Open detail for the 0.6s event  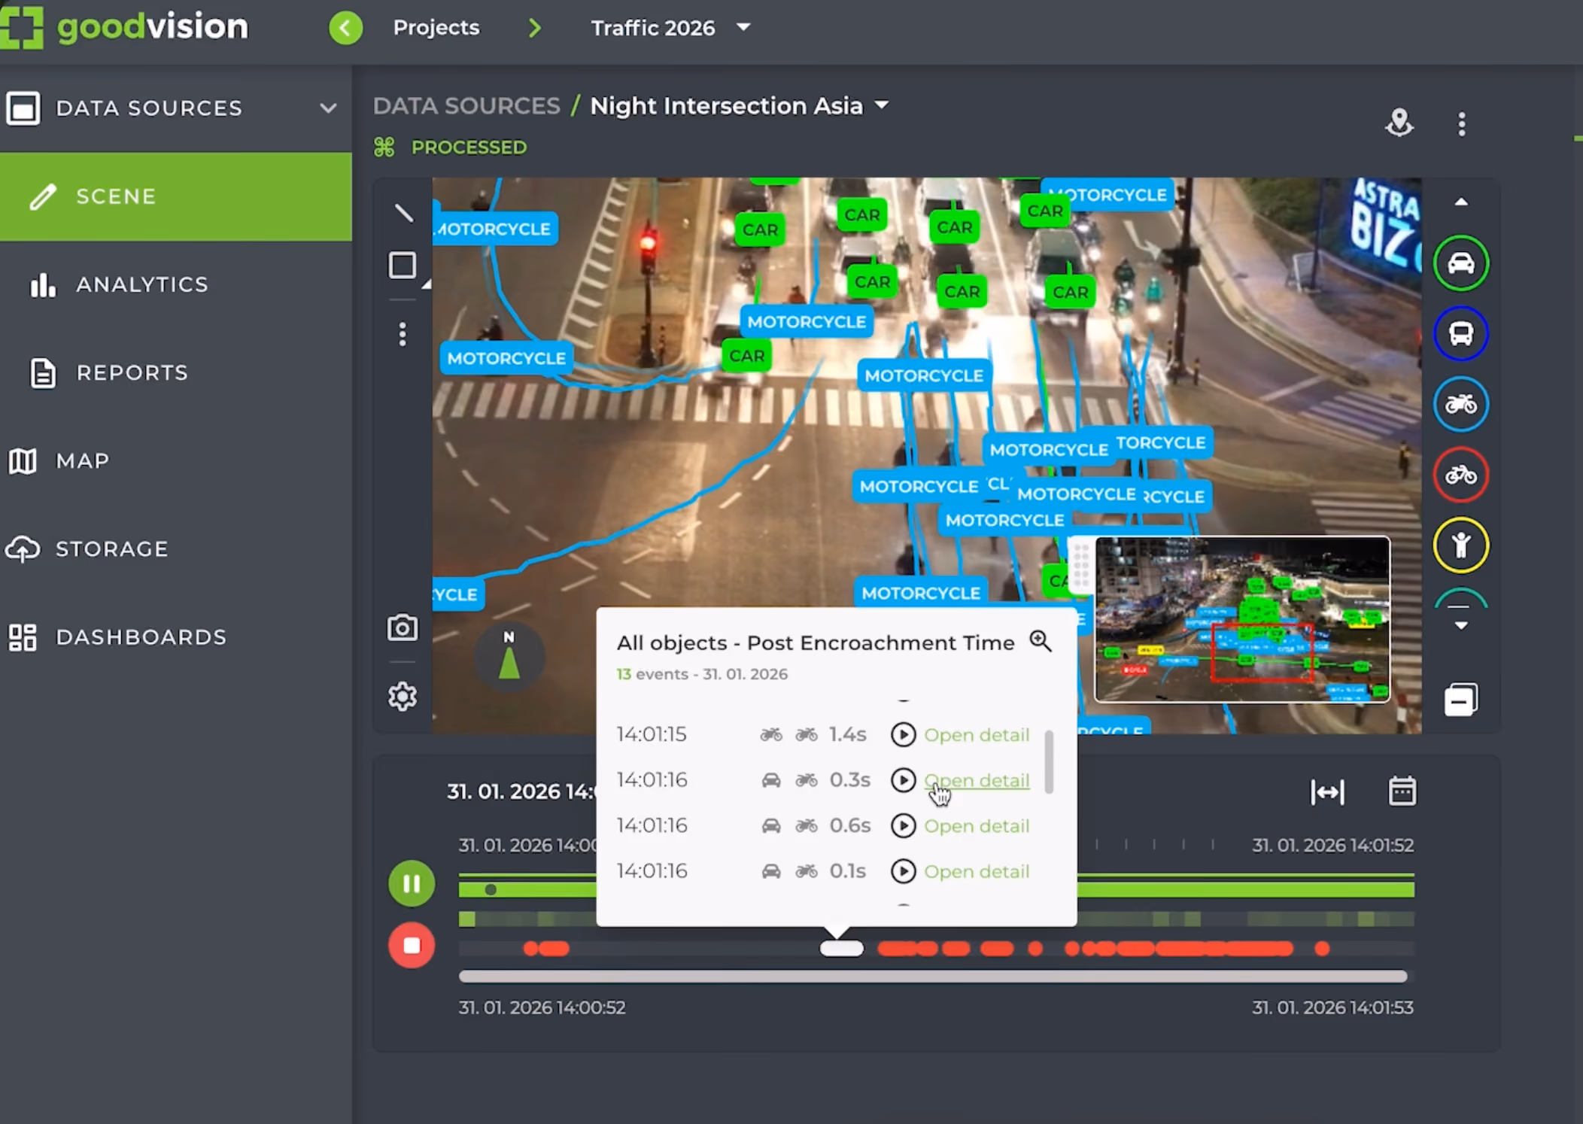(977, 825)
